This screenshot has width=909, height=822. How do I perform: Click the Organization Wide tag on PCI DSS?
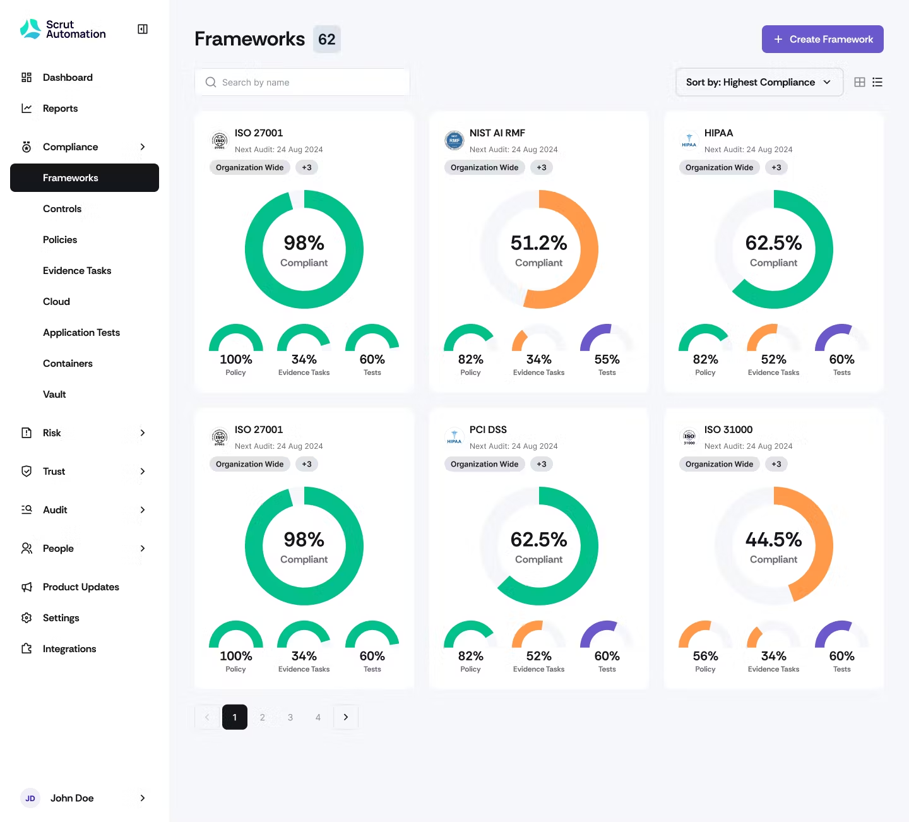pyautogui.click(x=484, y=464)
